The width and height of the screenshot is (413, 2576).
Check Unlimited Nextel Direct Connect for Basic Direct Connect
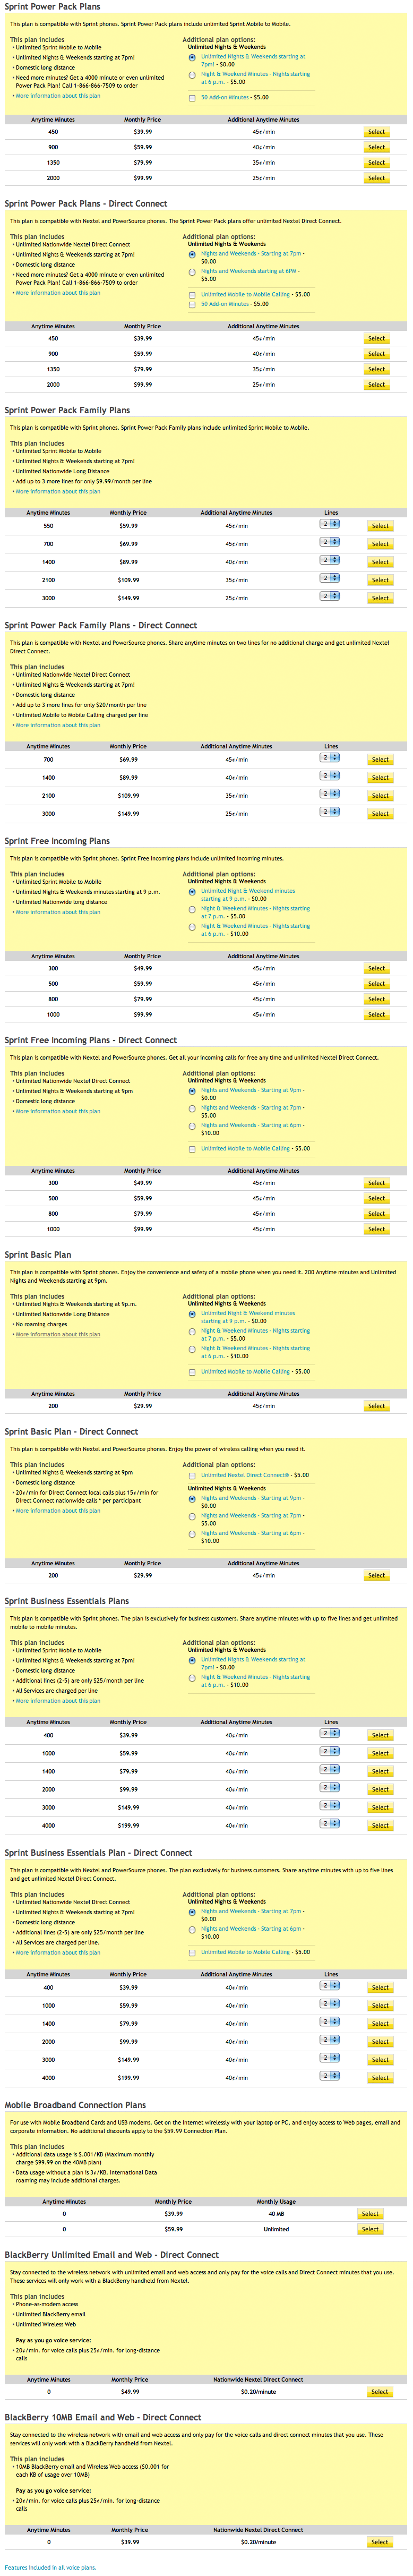(192, 1476)
